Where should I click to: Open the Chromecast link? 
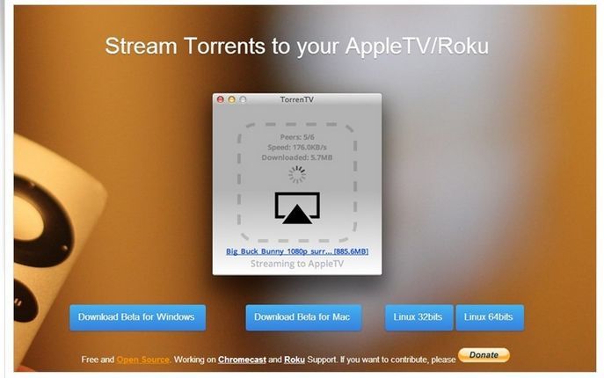242,360
